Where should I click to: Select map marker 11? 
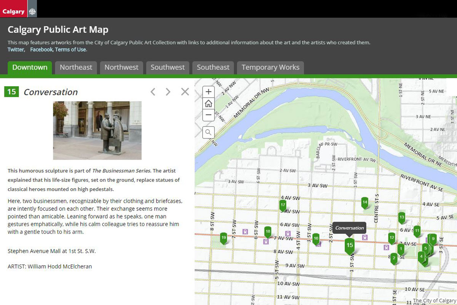[x=417, y=231]
